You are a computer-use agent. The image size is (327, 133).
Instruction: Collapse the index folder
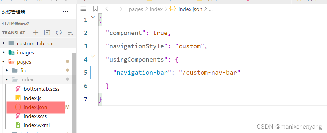pyautogui.click(x=7, y=80)
